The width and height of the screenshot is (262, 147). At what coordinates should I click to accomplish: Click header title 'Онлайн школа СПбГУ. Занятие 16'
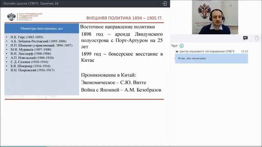click(x=31, y=4)
